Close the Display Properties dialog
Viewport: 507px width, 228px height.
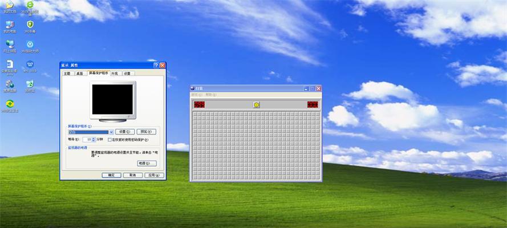coord(163,65)
